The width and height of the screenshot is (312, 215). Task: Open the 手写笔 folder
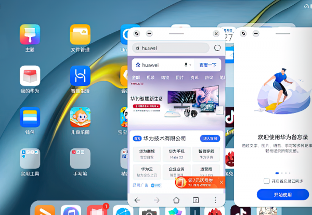click(x=80, y=158)
